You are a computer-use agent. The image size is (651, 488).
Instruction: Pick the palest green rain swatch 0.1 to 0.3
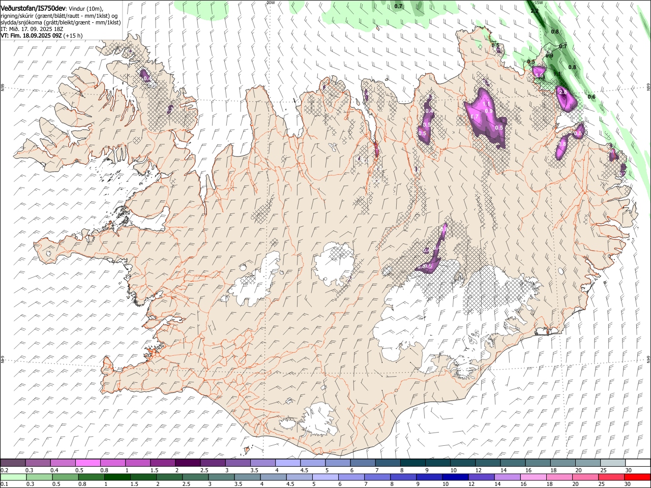13,477
